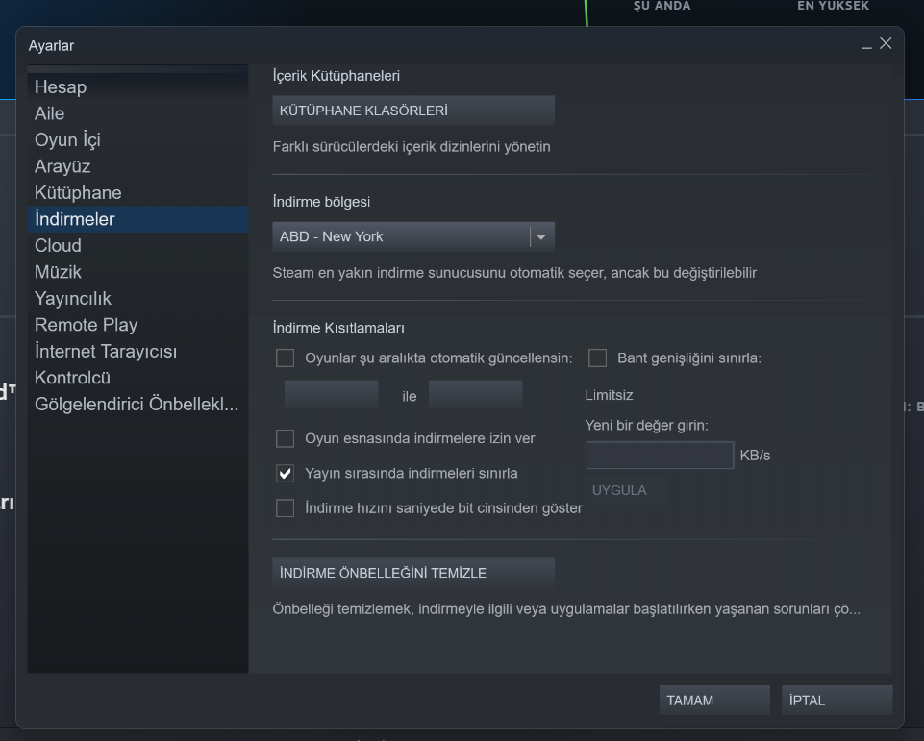Click KÜTÜPHANE KLASÖRLERİ button
This screenshot has width=924, height=741.
[413, 111]
